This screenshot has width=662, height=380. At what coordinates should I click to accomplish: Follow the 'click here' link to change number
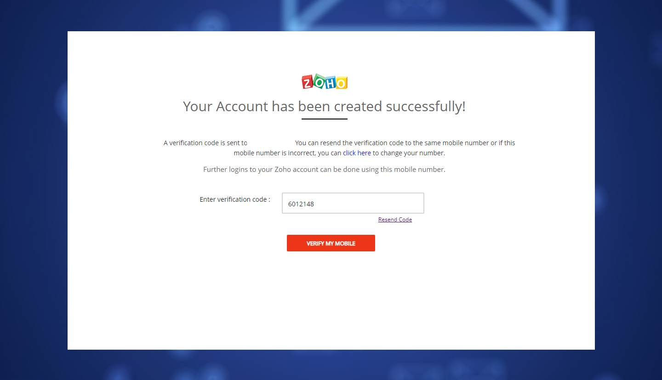coord(357,153)
